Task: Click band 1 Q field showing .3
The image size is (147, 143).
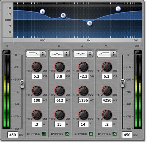Action: (x=37, y=124)
